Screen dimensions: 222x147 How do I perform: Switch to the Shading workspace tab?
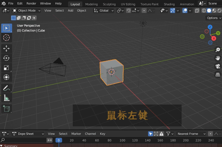[169, 4]
